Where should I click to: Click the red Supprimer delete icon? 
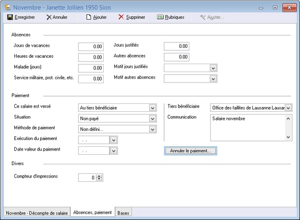coord(121,17)
